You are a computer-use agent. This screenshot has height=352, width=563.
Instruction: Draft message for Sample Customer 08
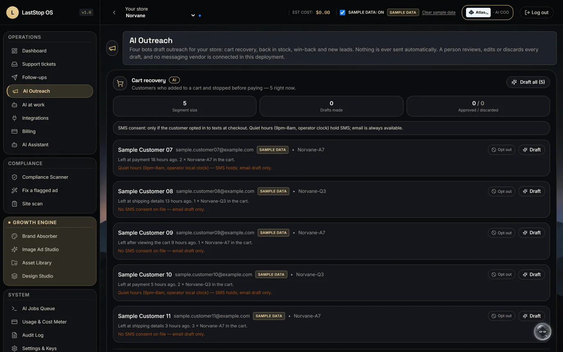531,191
